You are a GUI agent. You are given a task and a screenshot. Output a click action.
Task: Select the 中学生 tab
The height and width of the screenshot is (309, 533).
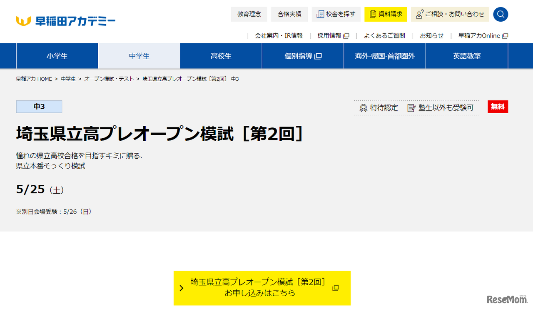click(x=139, y=56)
